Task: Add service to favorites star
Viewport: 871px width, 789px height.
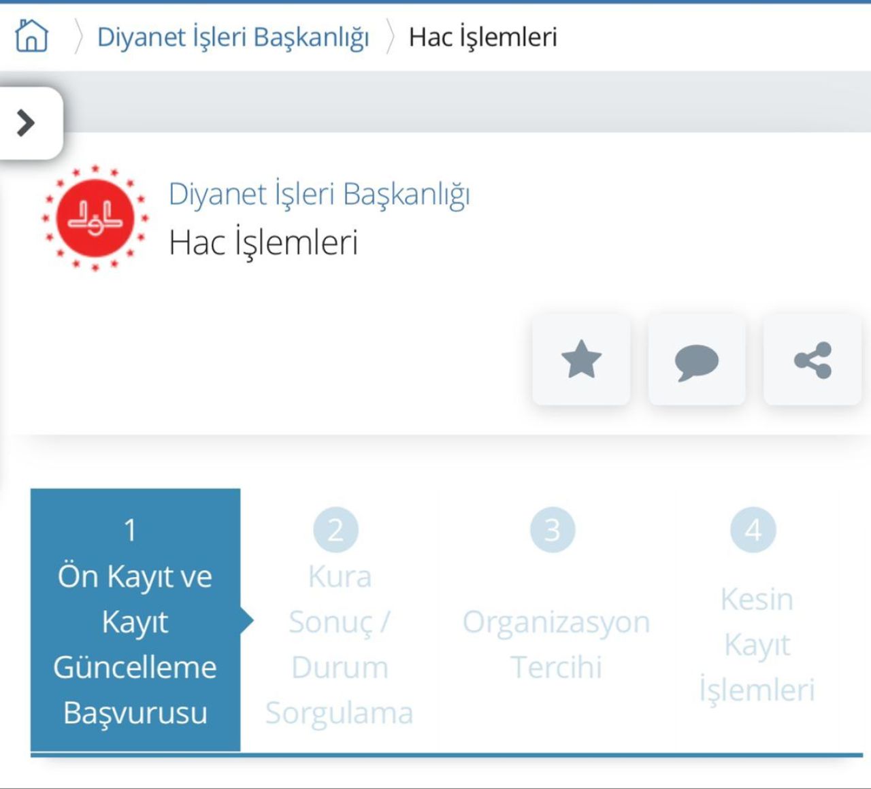Action: click(581, 360)
